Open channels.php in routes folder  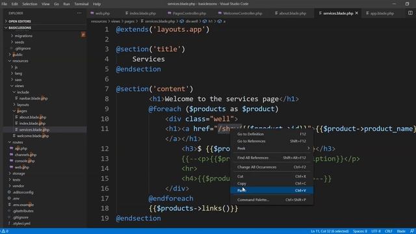coord(25,155)
